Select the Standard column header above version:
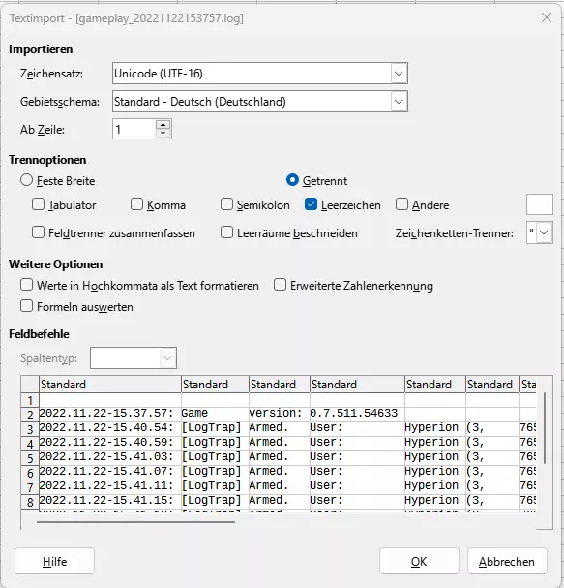564x588 pixels. [280, 385]
